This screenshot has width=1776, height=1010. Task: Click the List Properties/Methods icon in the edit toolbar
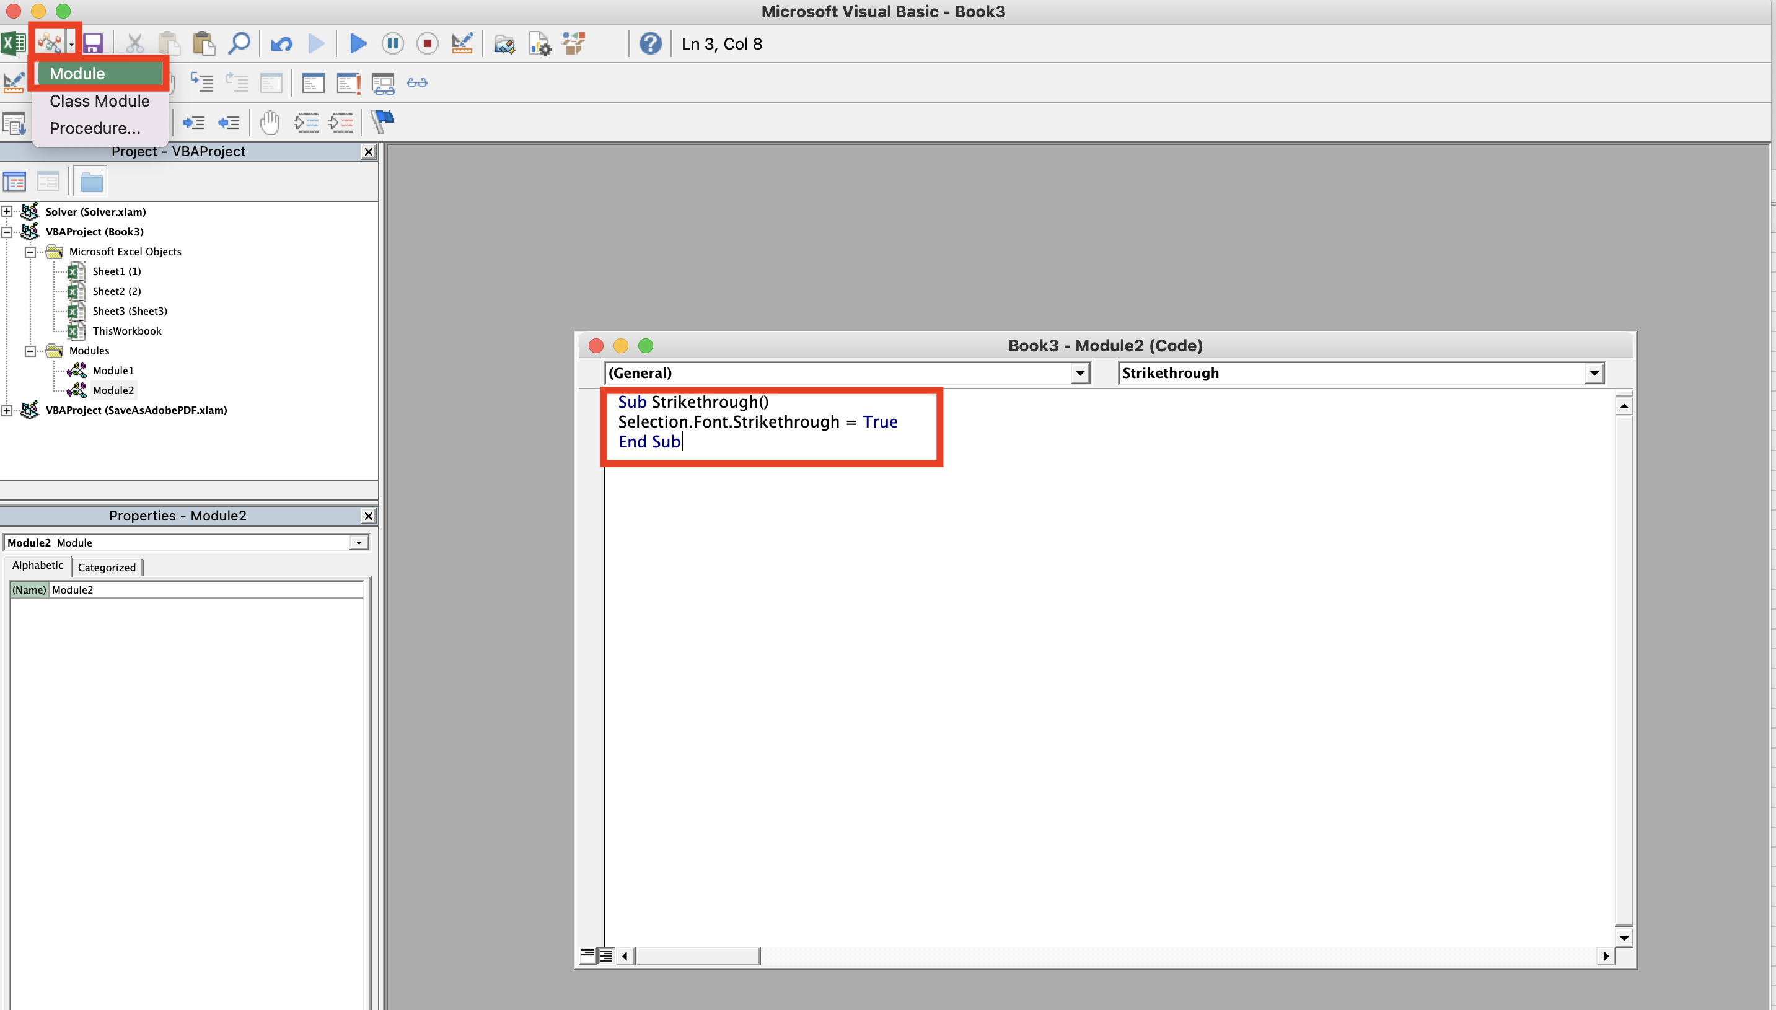[x=14, y=123]
